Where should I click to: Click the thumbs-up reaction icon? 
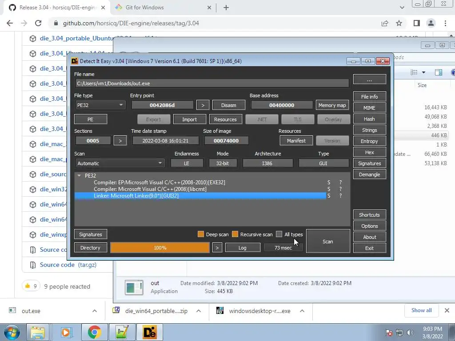click(x=28, y=286)
